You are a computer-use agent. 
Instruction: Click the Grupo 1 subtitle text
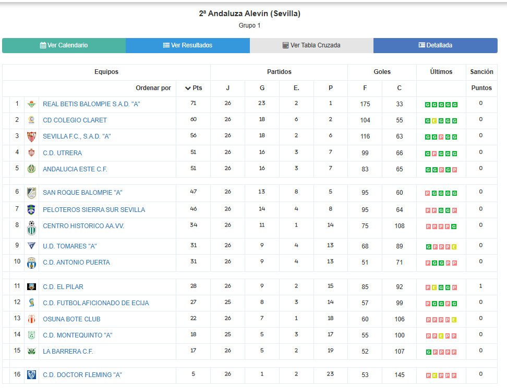250,26
